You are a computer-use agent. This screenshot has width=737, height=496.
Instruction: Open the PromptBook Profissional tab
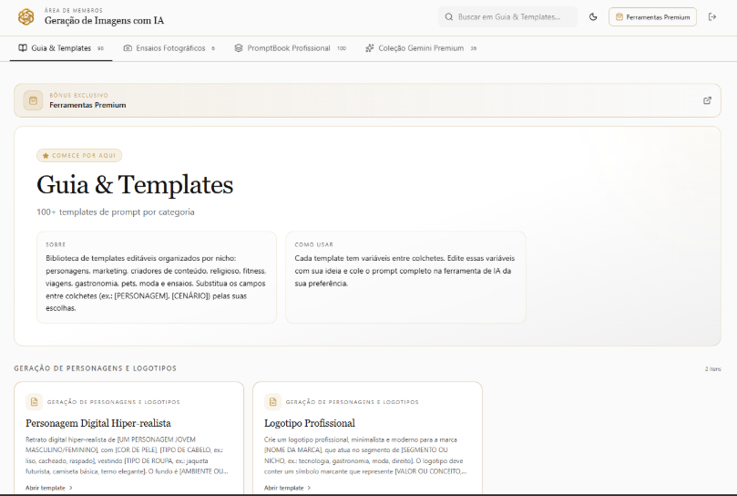291,48
